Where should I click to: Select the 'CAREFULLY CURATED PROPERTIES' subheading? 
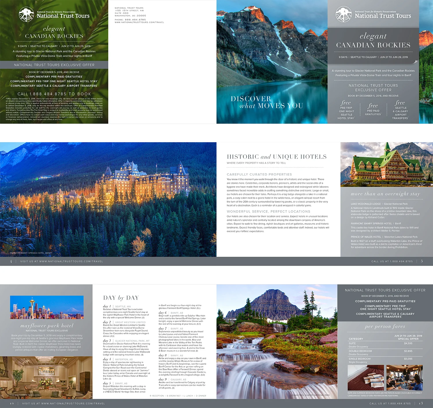259,174
